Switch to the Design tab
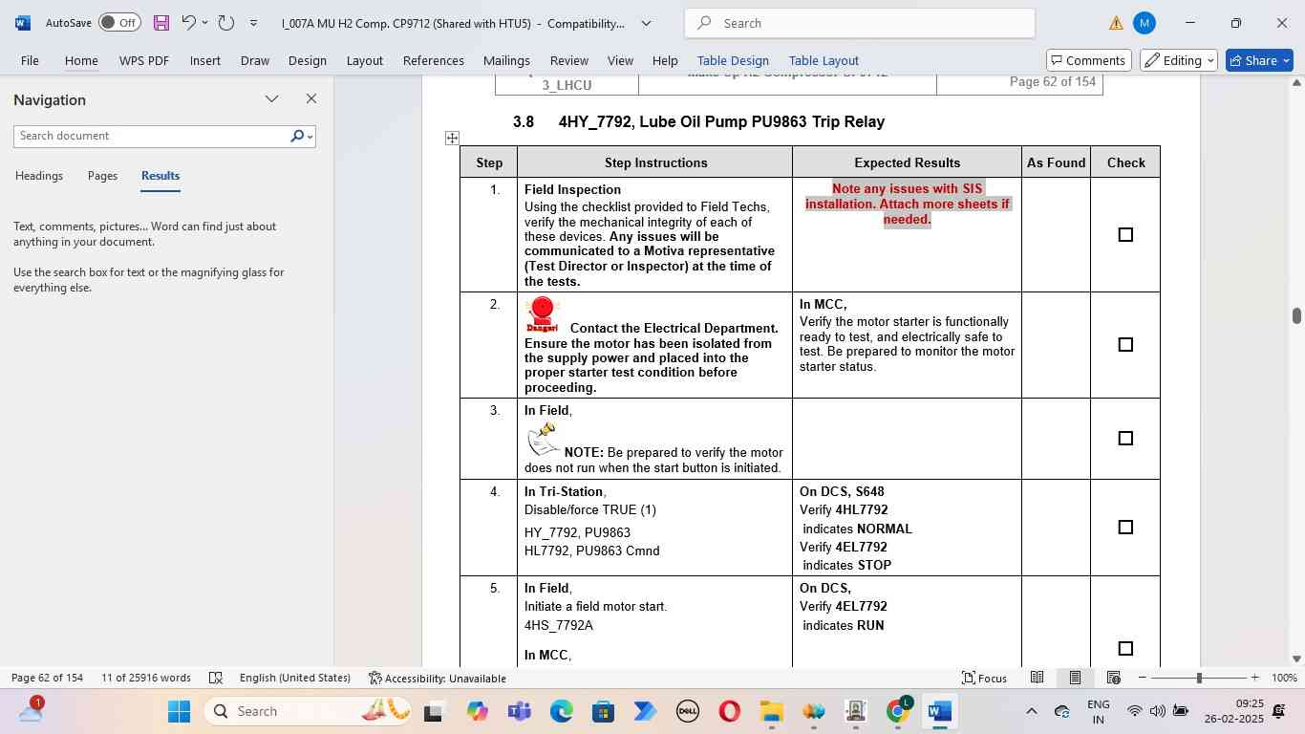The width and height of the screenshot is (1305, 734). pyautogui.click(x=308, y=60)
